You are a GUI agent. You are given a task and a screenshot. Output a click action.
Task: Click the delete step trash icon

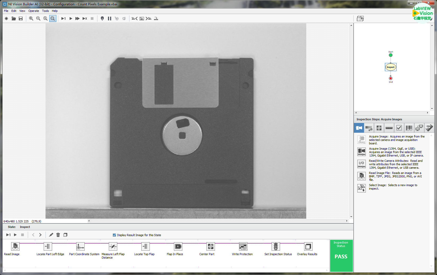tap(58, 235)
